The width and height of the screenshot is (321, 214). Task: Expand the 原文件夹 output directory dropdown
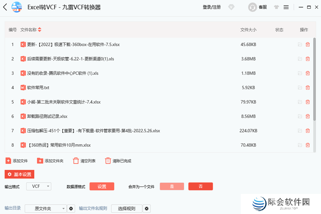(46, 208)
